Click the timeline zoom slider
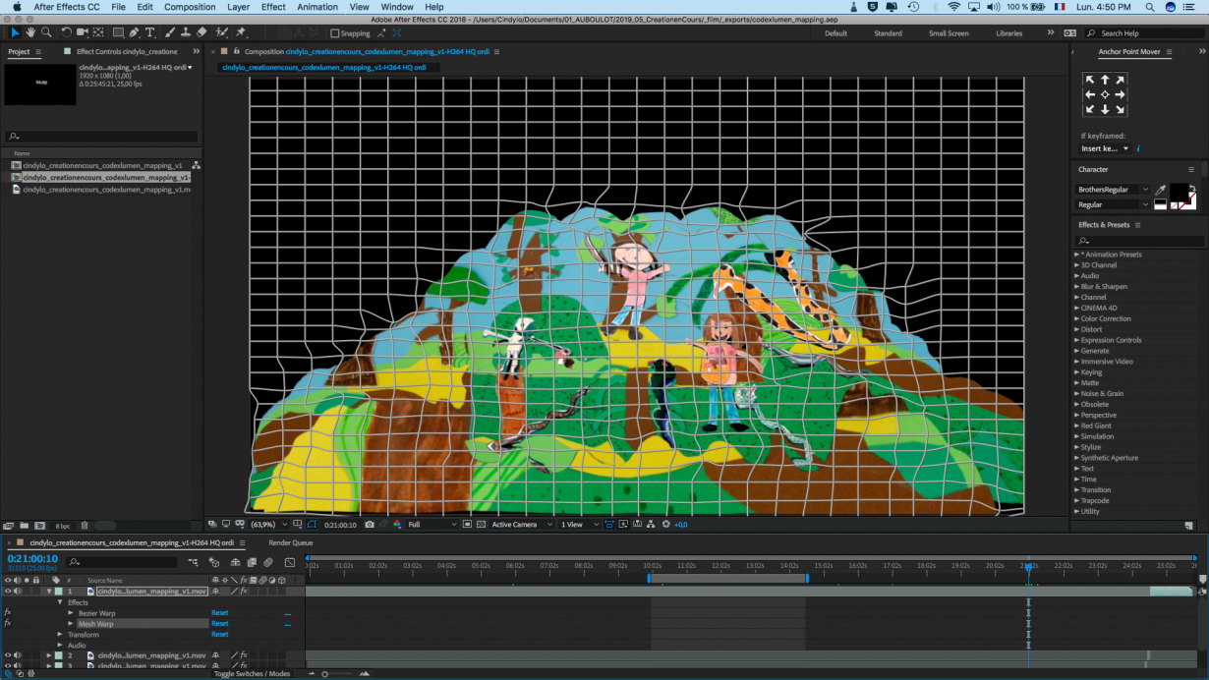1209x680 pixels. [338, 673]
